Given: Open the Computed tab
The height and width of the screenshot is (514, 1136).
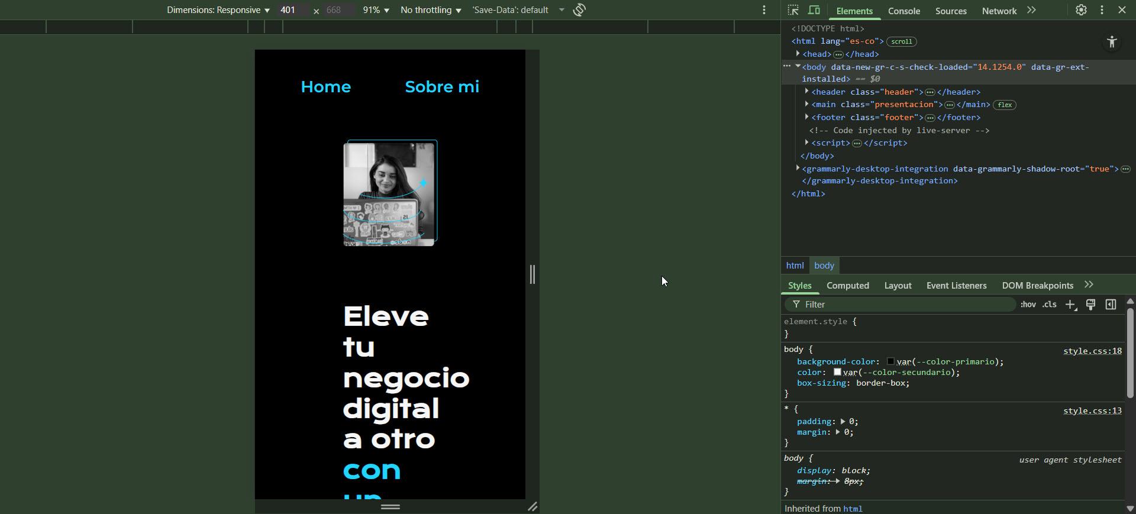Looking at the screenshot, I should pos(848,285).
